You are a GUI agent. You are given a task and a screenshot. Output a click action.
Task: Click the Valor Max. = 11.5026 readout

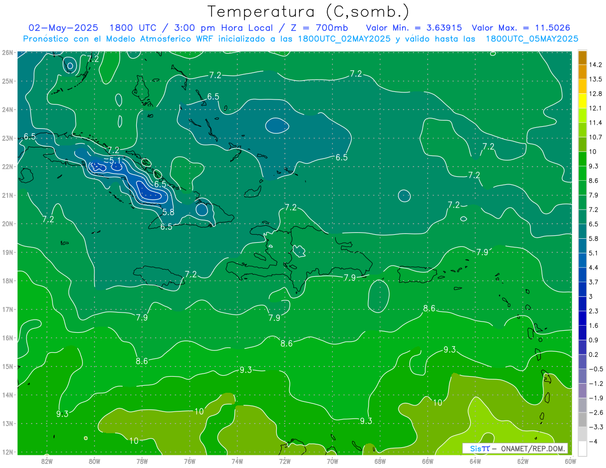point(521,28)
